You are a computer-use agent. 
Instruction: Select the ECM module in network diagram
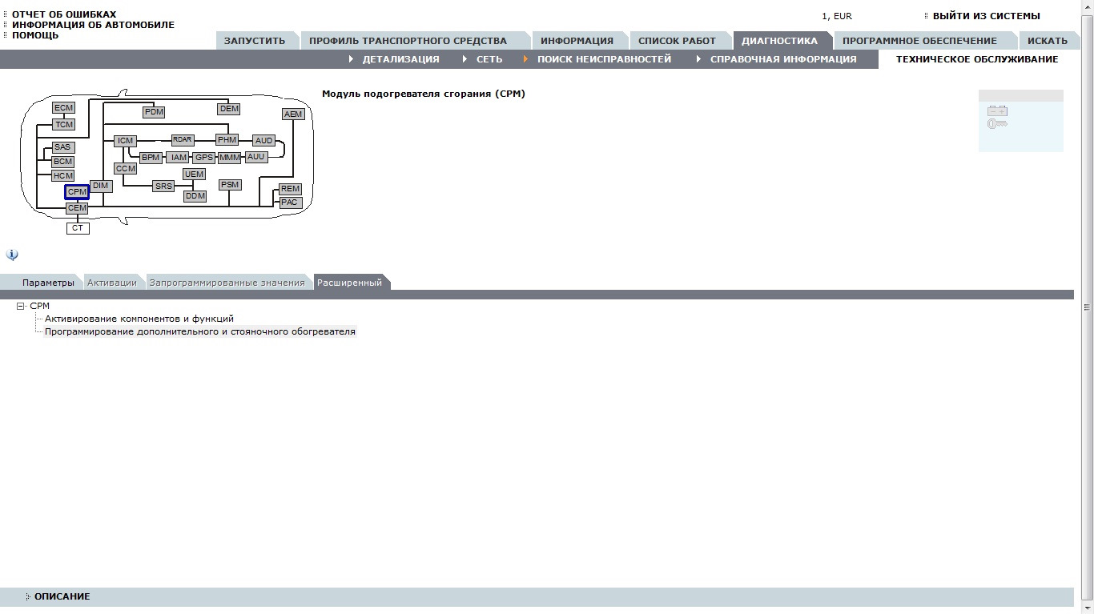(64, 108)
